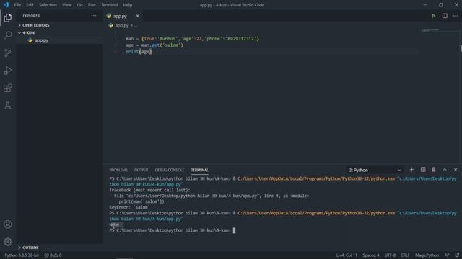Screen dimensions: 462x259
Task: Split the terminal panel
Action: coord(423,170)
